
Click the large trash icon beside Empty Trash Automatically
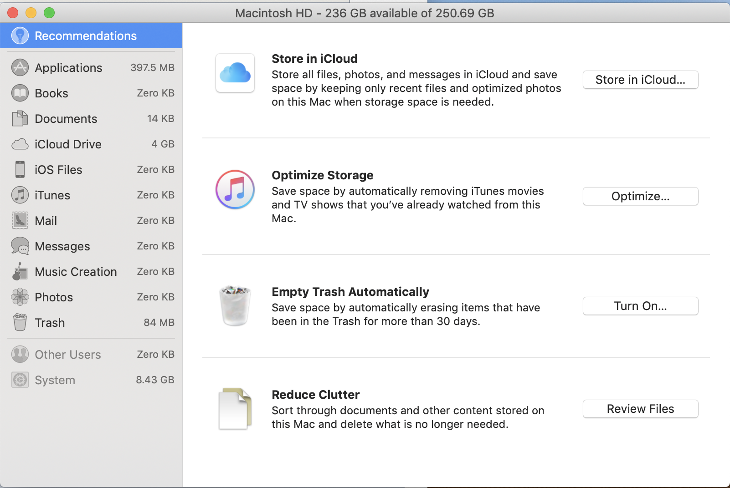coord(235,305)
